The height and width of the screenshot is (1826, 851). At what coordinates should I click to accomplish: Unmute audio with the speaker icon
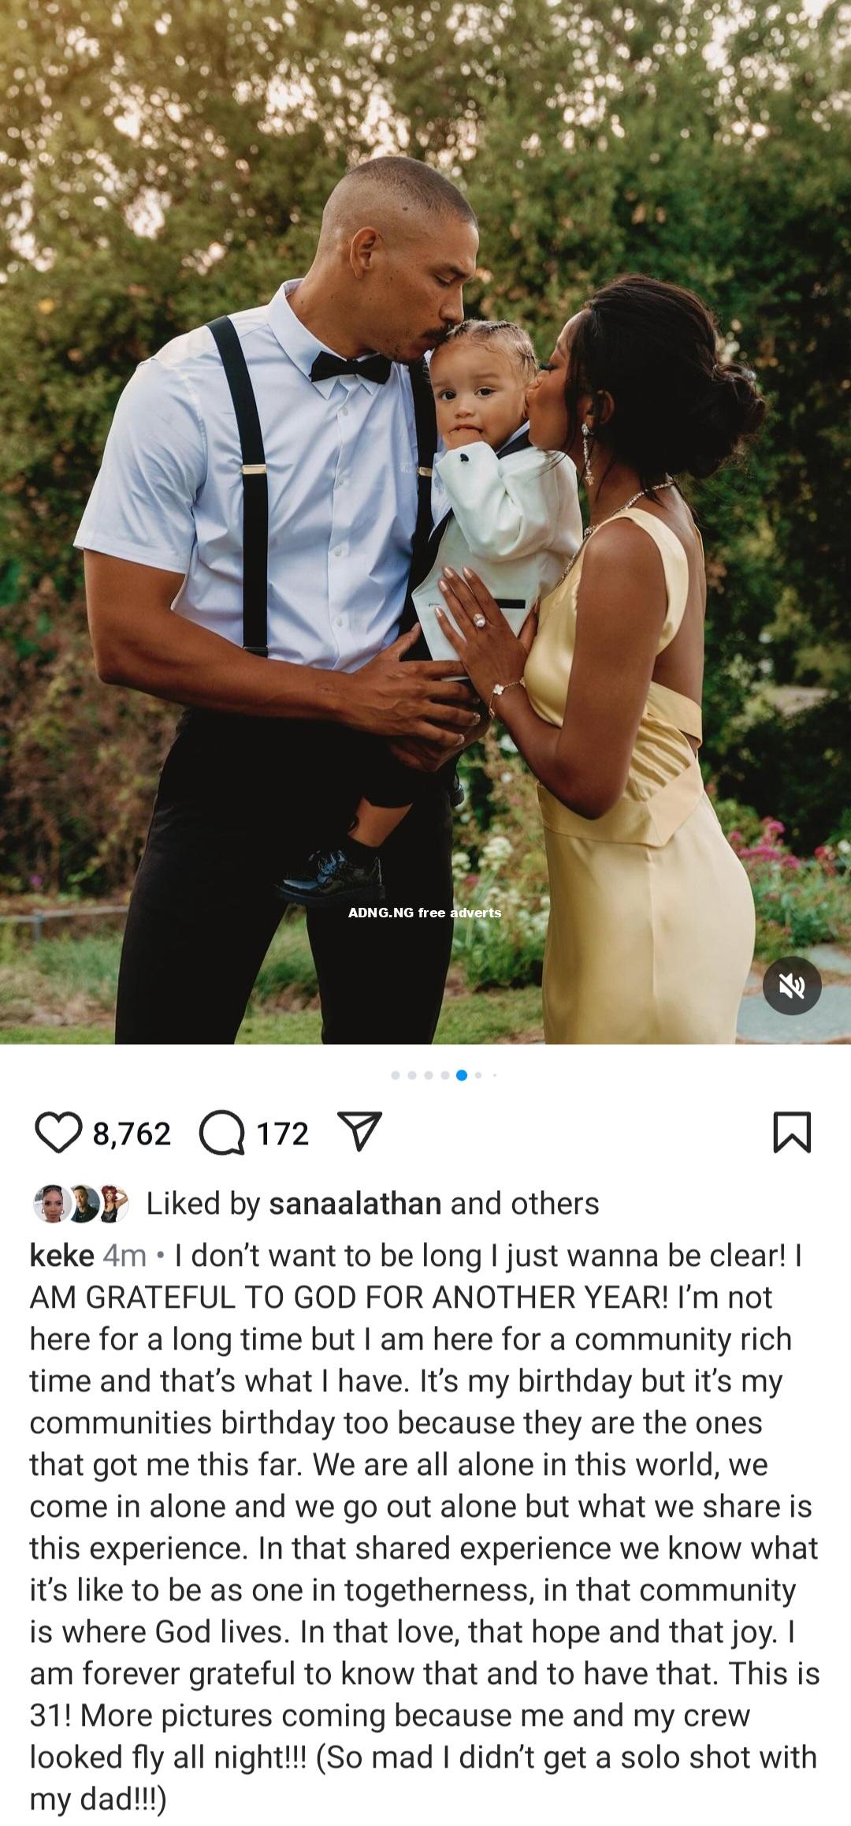792,985
